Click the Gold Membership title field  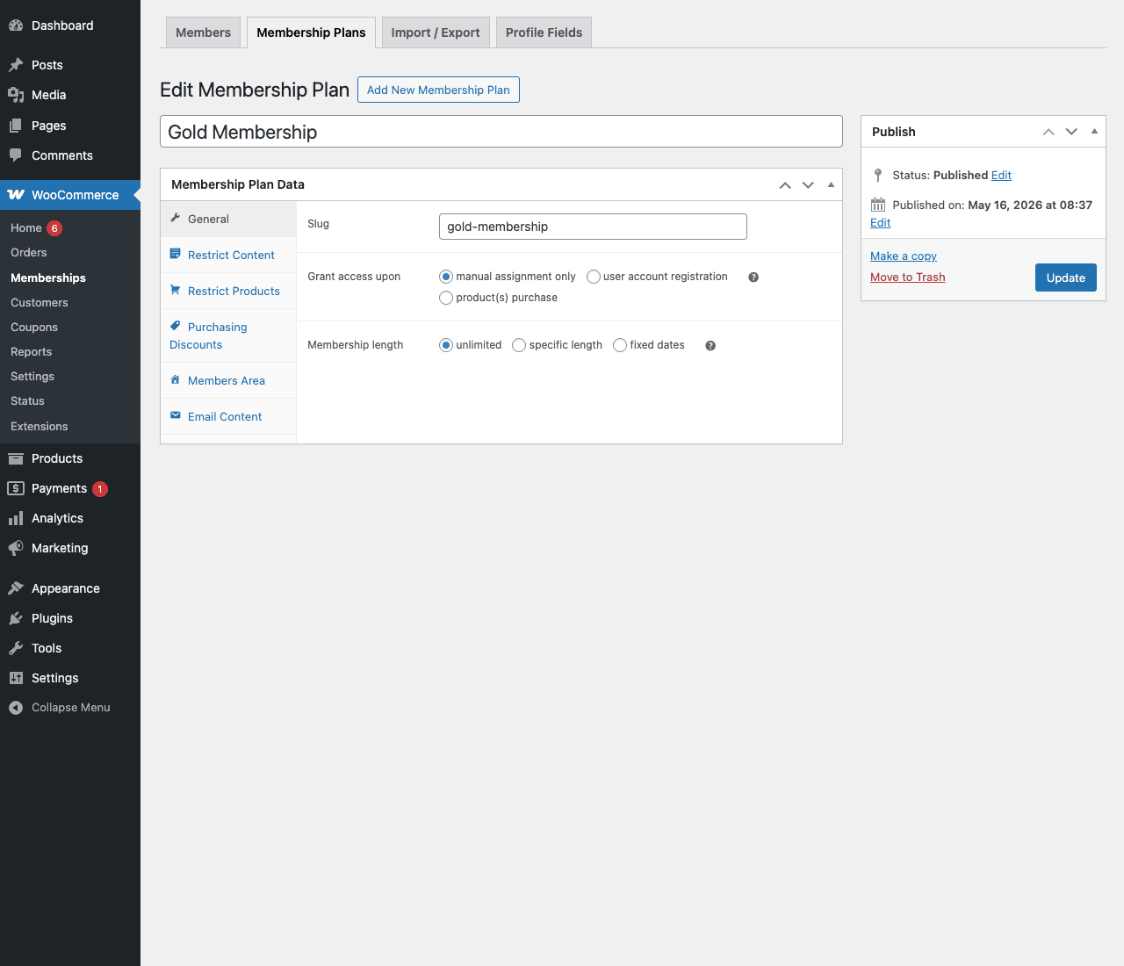[x=501, y=132]
